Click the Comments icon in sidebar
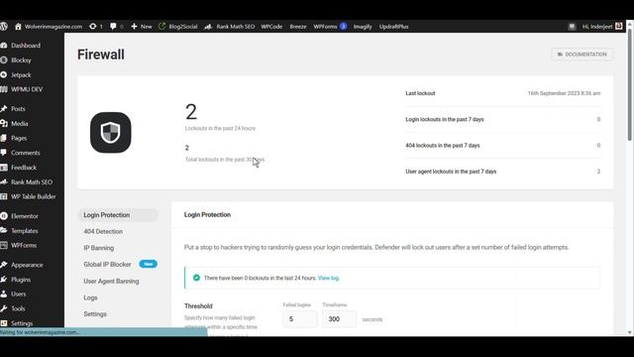Viewport: 634px width, 357px height. coord(4,153)
